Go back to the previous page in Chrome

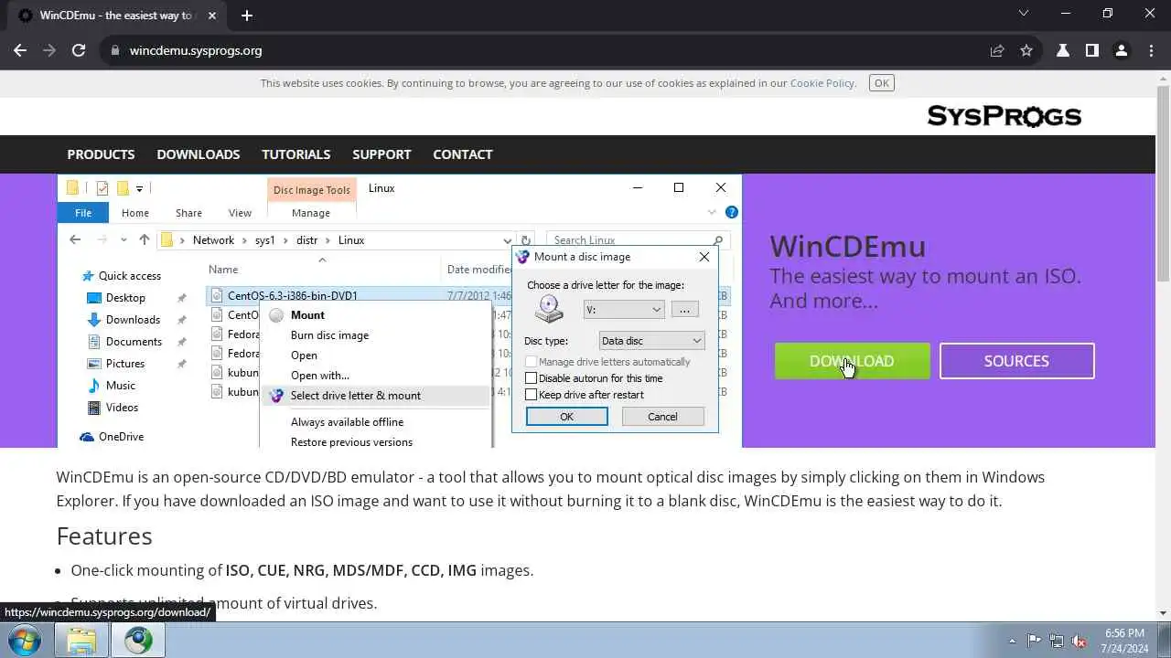tap(20, 50)
